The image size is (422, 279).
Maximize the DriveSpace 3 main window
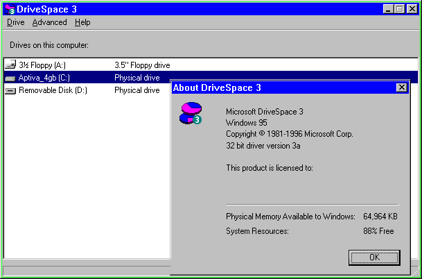[399, 9]
